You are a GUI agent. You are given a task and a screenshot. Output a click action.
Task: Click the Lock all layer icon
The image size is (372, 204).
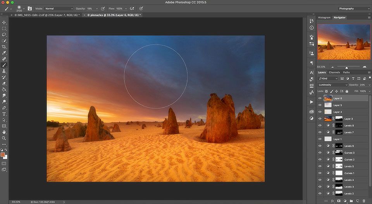[x=346, y=91]
